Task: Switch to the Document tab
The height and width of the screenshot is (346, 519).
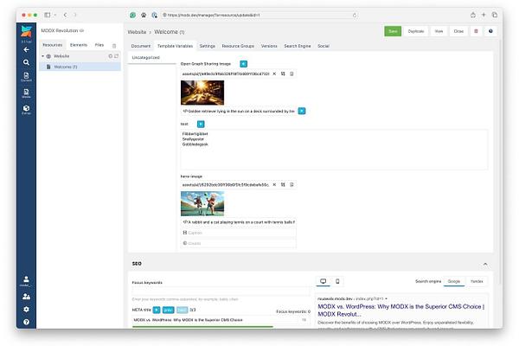Action: pyautogui.click(x=141, y=46)
